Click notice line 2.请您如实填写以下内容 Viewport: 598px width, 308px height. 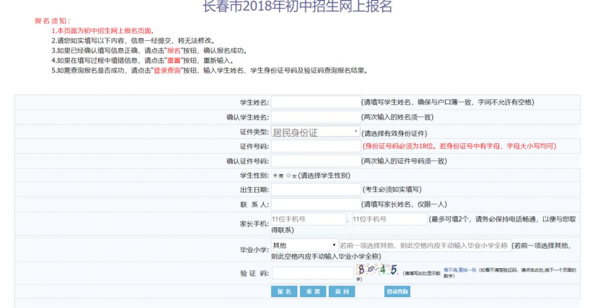pos(134,41)
